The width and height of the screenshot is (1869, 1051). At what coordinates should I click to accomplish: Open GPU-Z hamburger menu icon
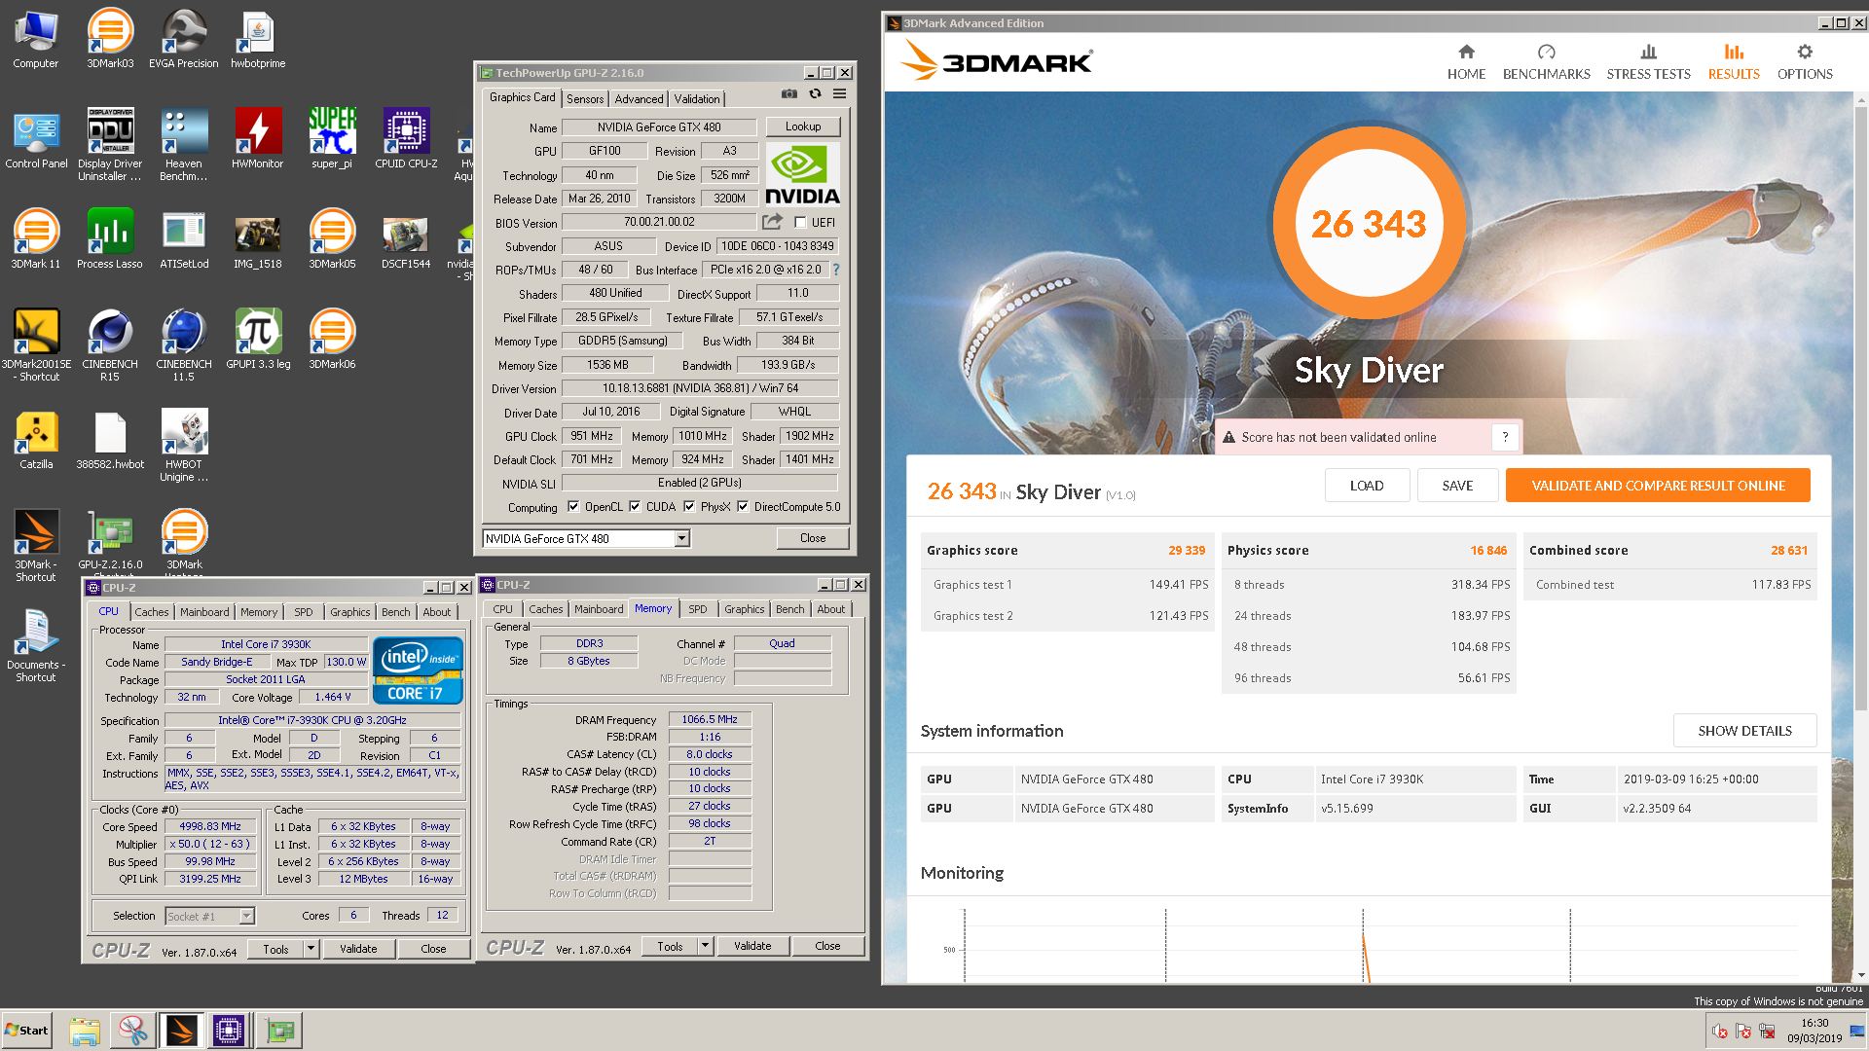pyautogui.click(x=839, y=94)
